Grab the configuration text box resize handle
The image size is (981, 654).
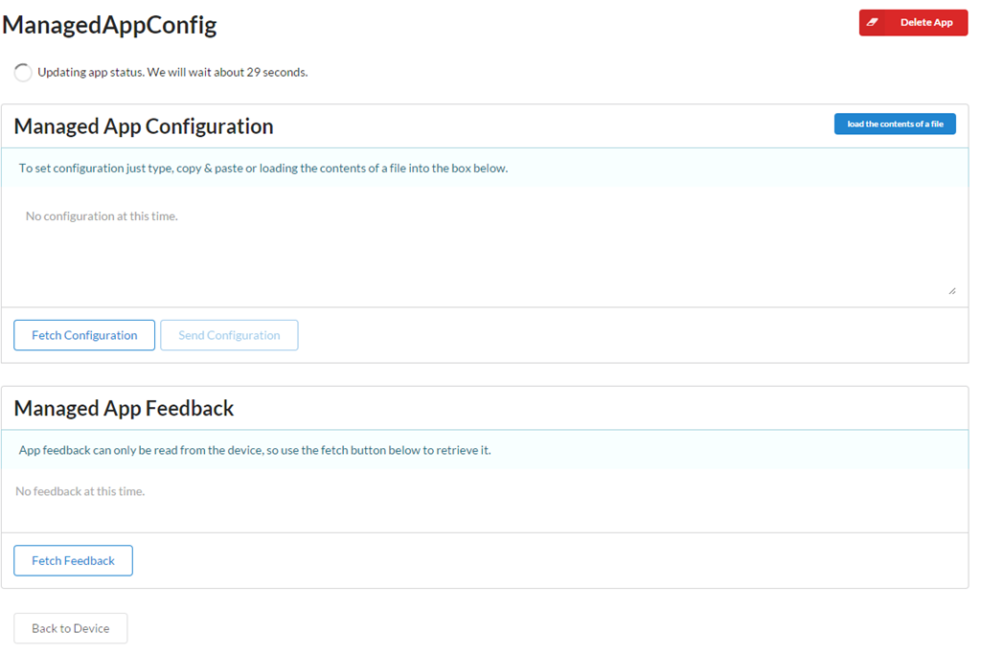[950, 290]
